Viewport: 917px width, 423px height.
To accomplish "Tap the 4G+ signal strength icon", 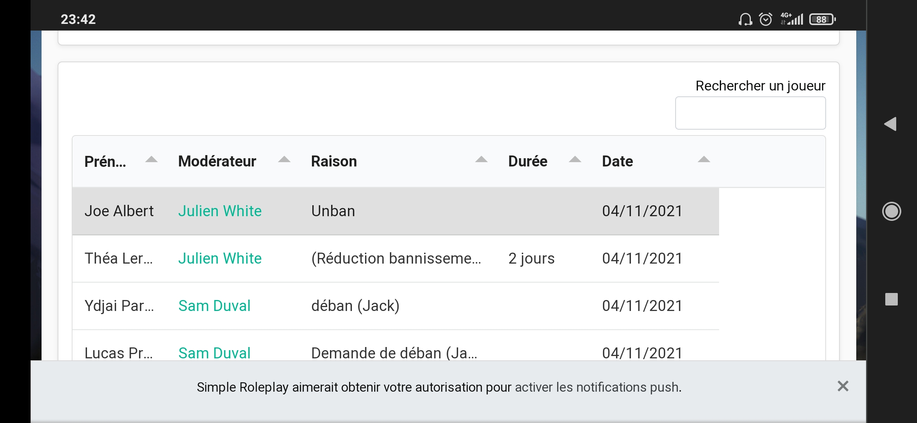I will [x=792, y=19].
